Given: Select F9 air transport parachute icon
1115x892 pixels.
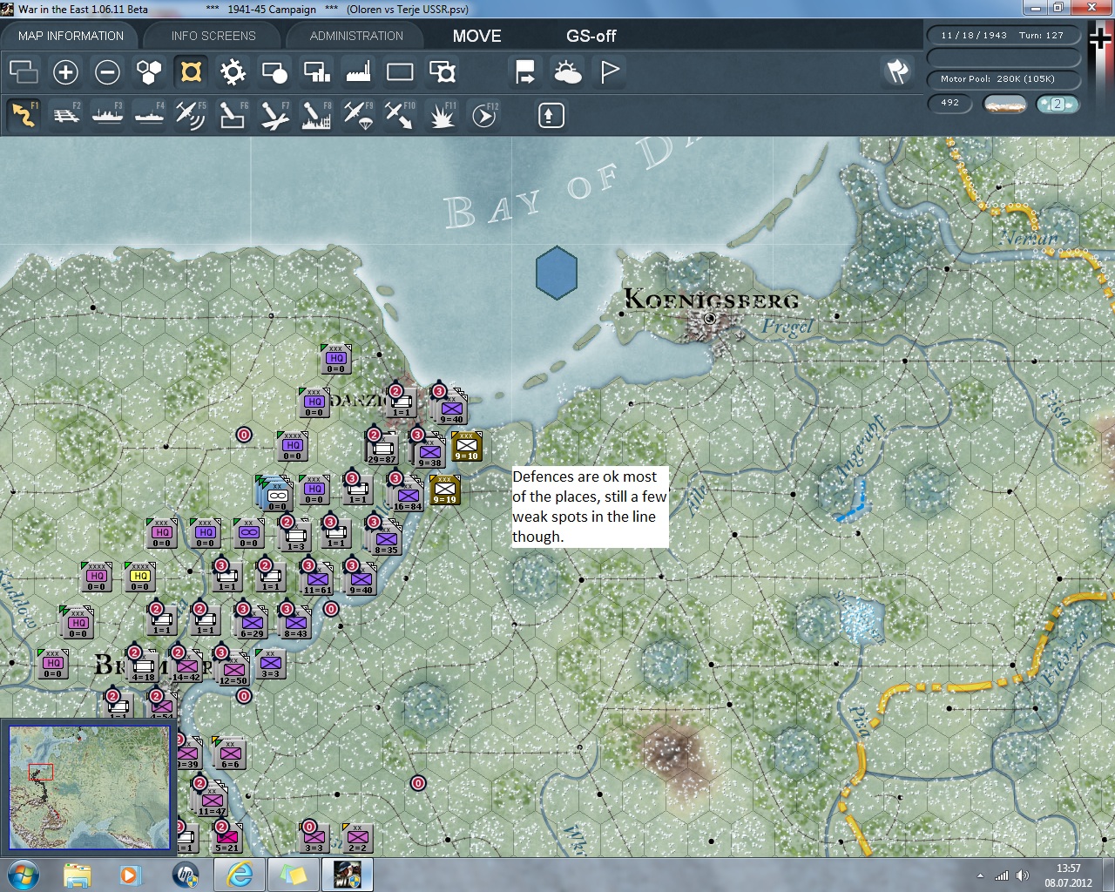Looking at the screenshot, I should point(358,114).
